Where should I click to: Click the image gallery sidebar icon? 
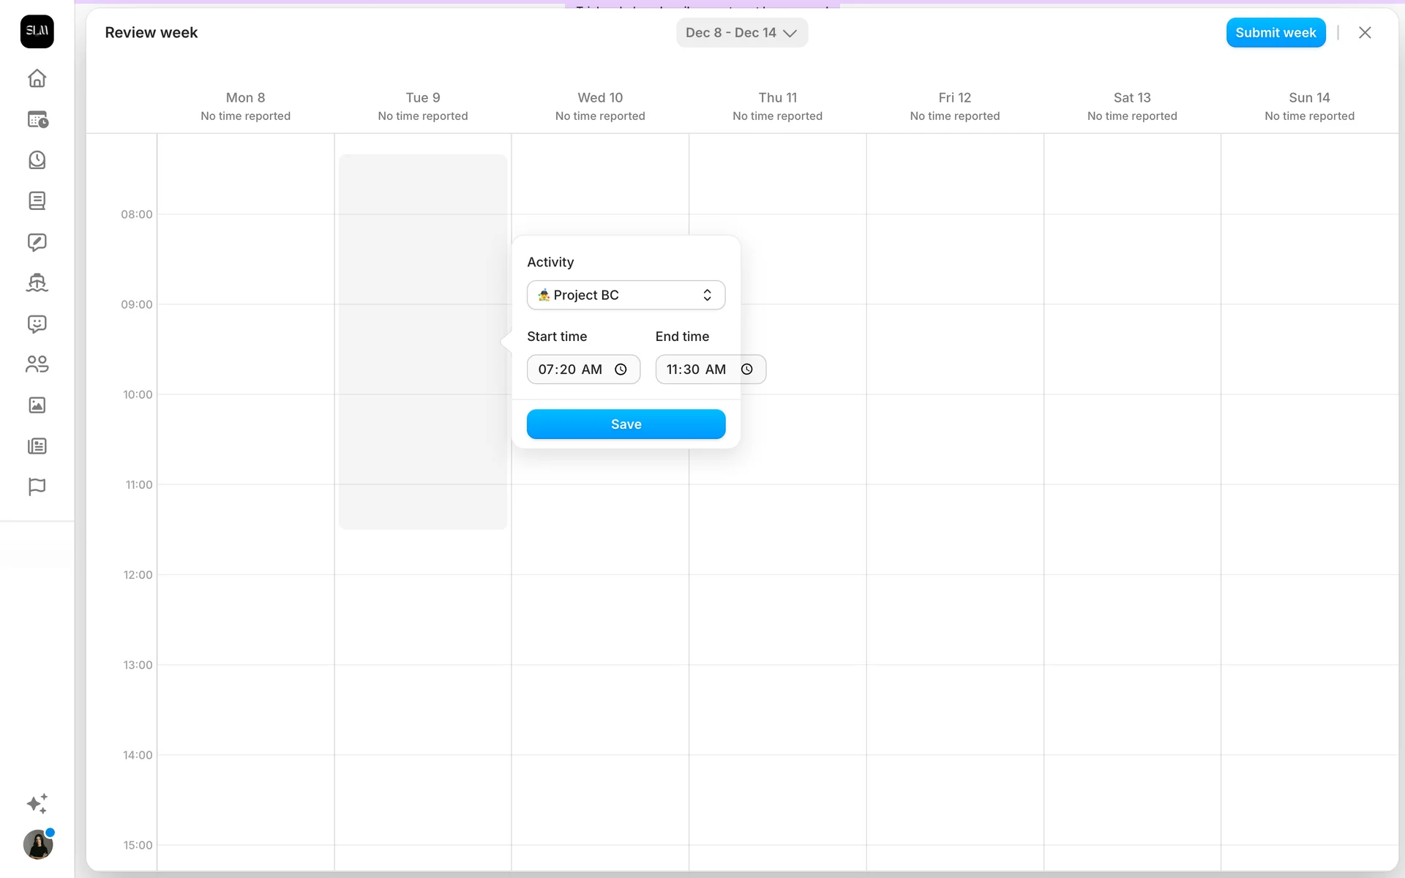37,405
